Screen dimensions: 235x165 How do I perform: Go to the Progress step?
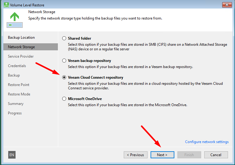15,113
